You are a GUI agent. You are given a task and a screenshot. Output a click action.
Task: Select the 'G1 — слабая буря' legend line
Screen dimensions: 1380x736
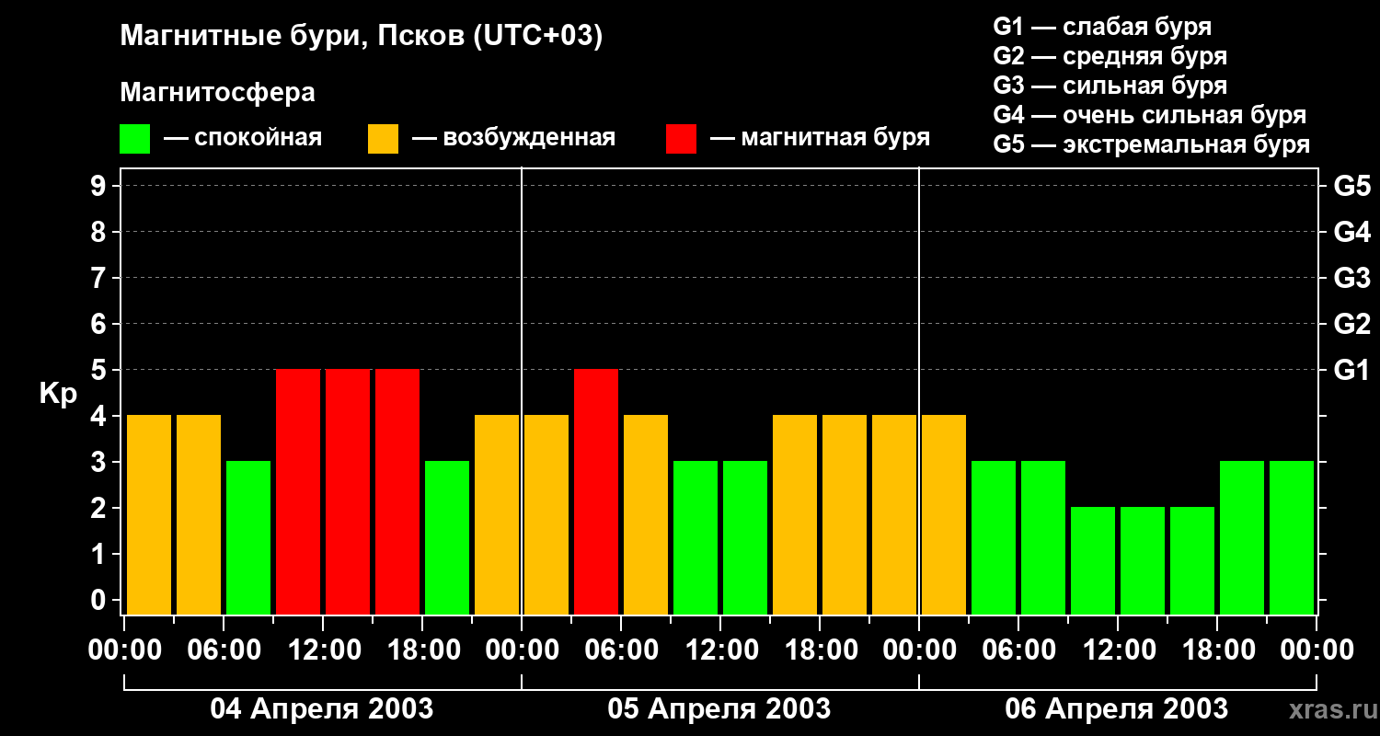click(1102, 27)
